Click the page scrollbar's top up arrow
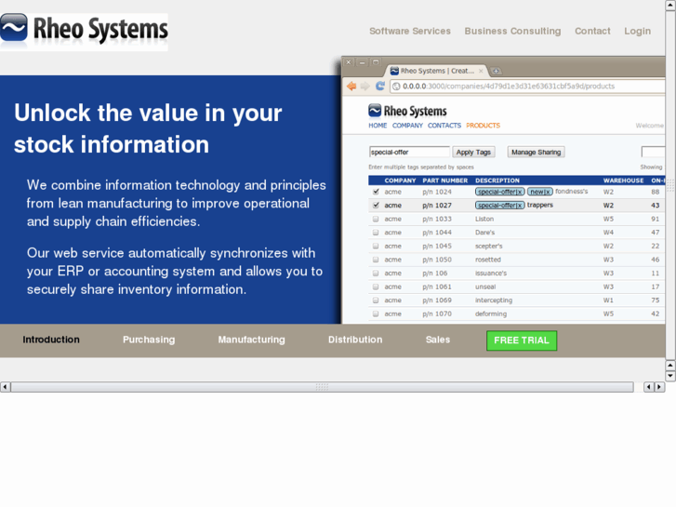 (x=670, y=6)
